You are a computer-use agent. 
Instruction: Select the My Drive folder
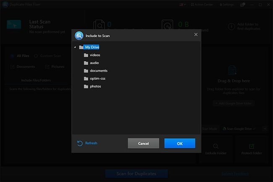pyautogui.click(x=92, y=47)
